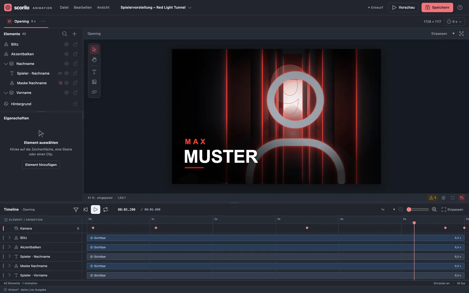Add new element with plus icon
Image resolution: width=469 pixels, height=293 pixels.
pos(74,34)
